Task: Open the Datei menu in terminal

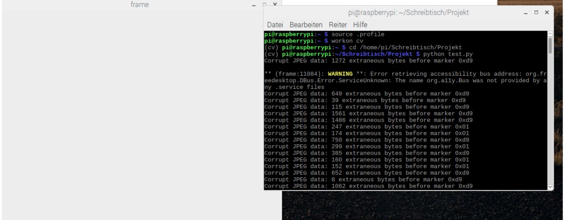Action: [276, 24]
